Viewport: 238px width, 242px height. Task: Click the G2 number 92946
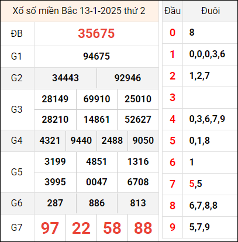point(127,78)
